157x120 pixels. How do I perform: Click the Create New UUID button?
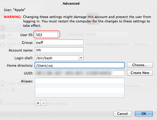(140, 73)
